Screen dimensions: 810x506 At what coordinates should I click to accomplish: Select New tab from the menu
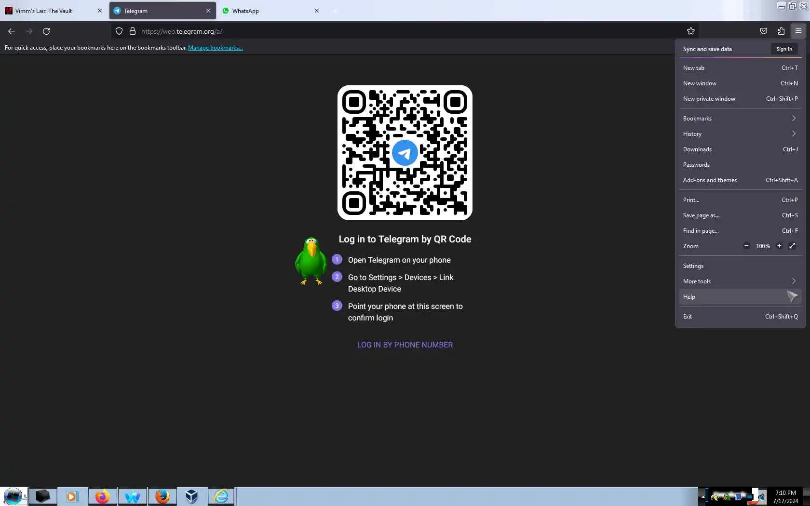[x=740, y=68]
